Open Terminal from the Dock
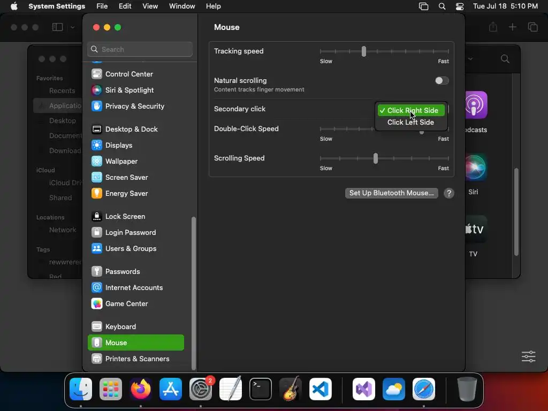Viewport: 548px width, 411px height. pyautogui.click(x=261, y=389)
